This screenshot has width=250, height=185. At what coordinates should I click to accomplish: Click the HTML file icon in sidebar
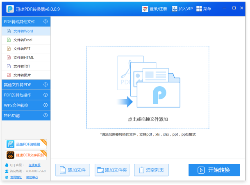coord(9,57)
